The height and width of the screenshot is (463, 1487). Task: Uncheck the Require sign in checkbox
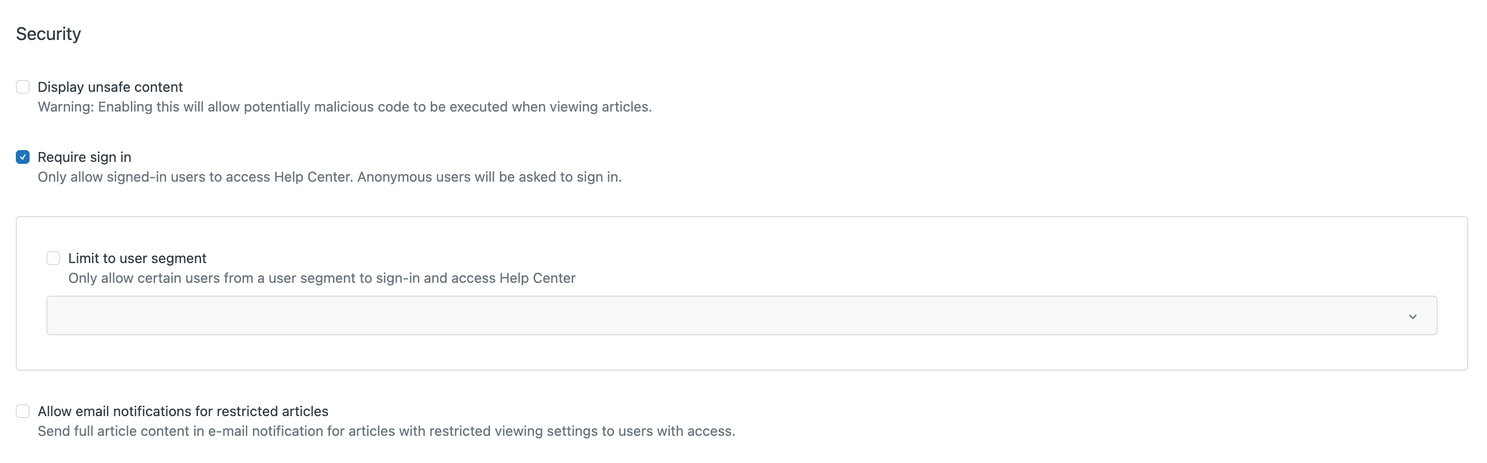coord(23,157)
